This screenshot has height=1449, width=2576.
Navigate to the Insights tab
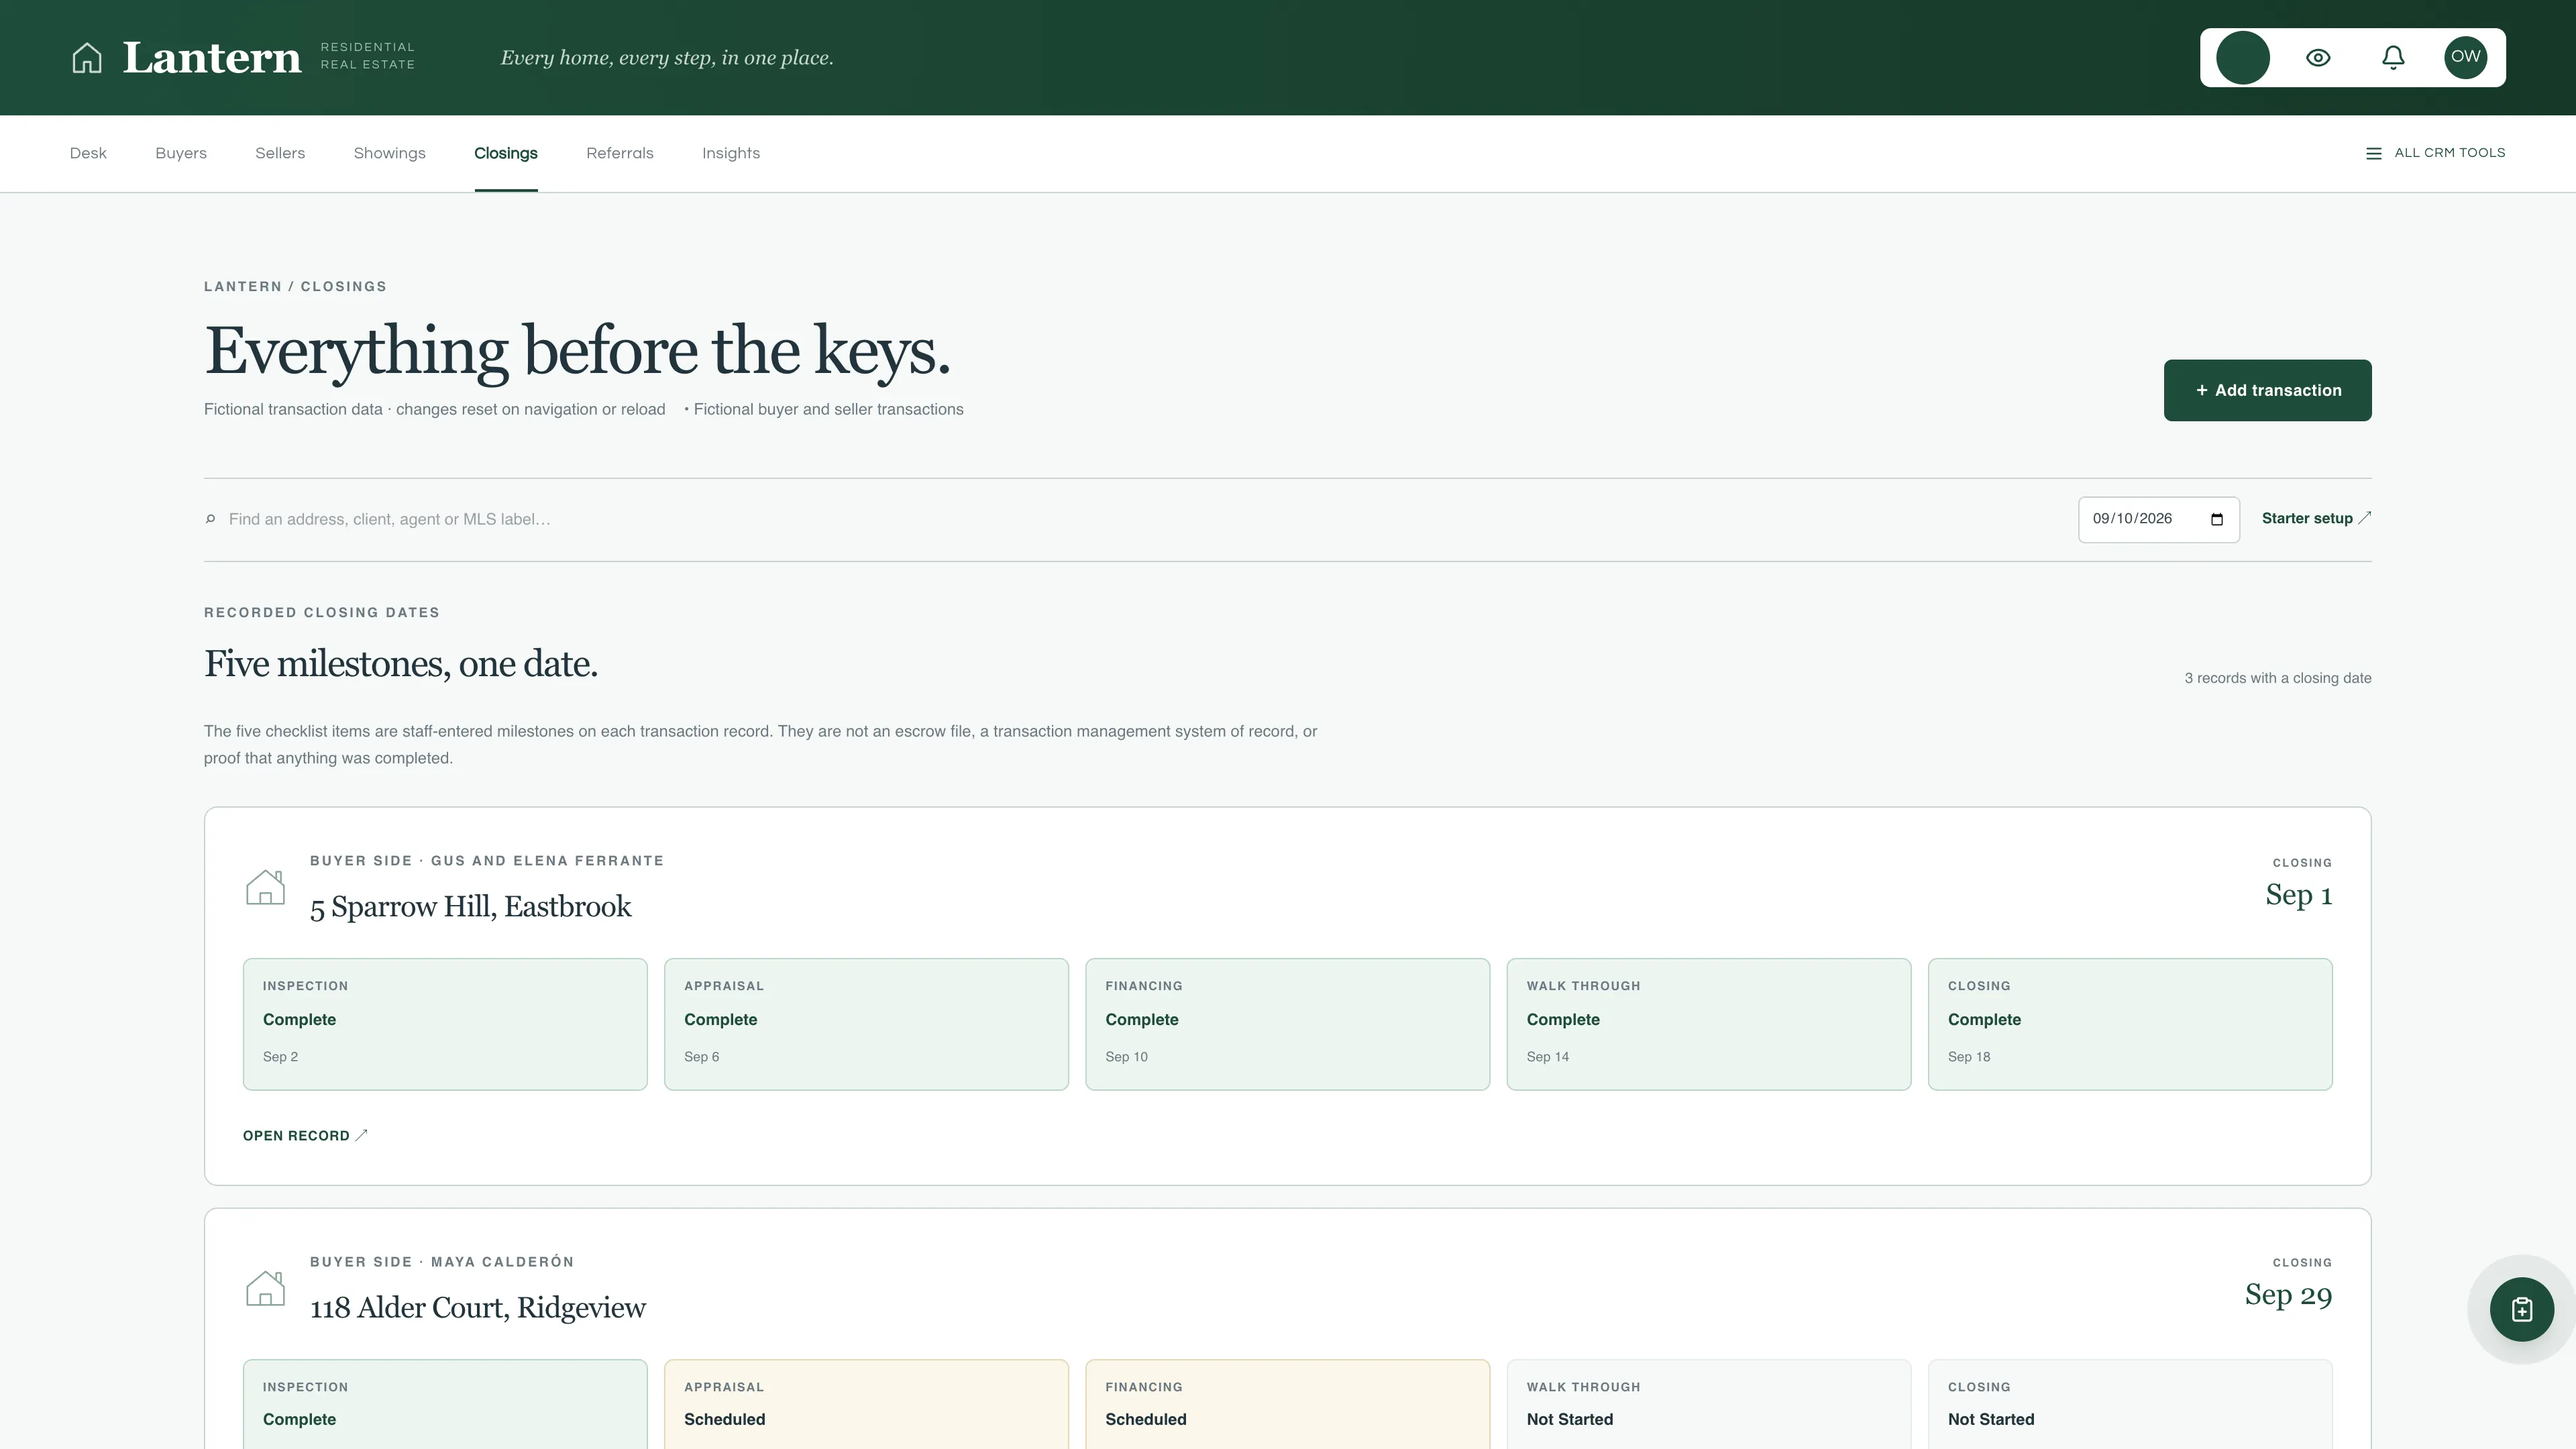click(x=731, y=153)
